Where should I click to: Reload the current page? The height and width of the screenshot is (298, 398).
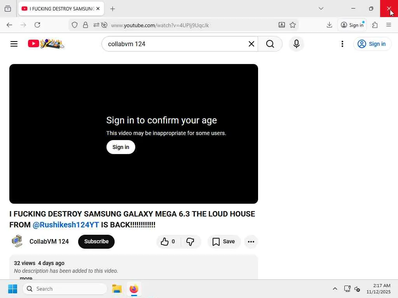point(37,25)
